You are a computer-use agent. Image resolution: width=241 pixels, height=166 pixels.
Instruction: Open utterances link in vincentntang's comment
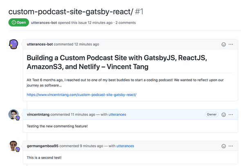117,115
